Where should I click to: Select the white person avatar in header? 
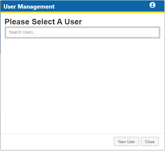pyautogui.click(x=153, y=5)
